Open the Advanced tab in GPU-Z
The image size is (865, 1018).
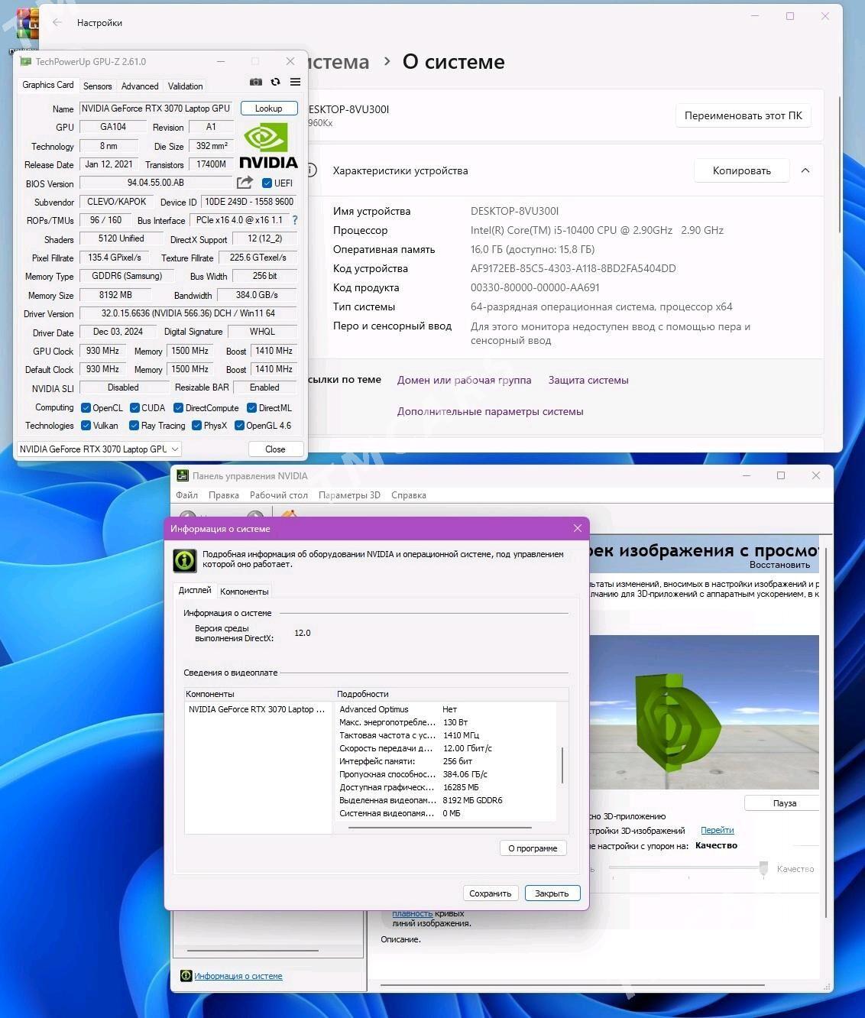(x=140, y=86)
